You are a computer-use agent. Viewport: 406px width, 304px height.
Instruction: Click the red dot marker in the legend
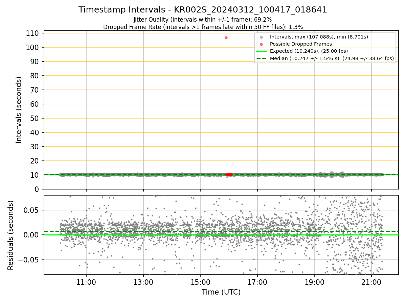pyautogui.click(x=261, y=44)
